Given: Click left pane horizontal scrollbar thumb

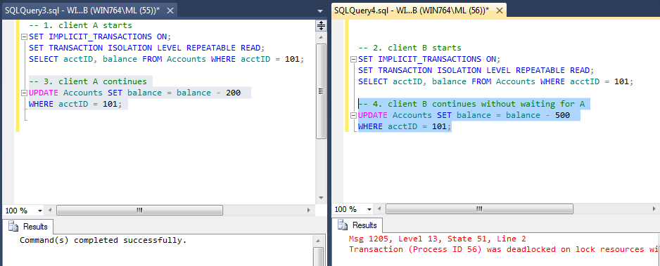Looking at the screenshot, I should 139,210.
